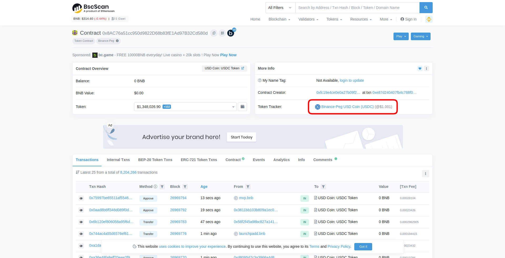Open the launchpadd.bnb sender address
The width and height of the screenshot is (505, 258).
click(252, 234)
